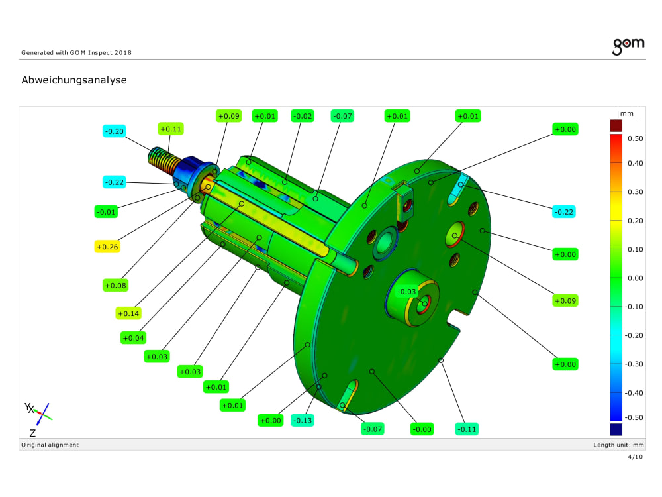Click the '0.40' legend scale value
Image resolution: width=662 pixels, height=497 pixels.
pos(635,163)
